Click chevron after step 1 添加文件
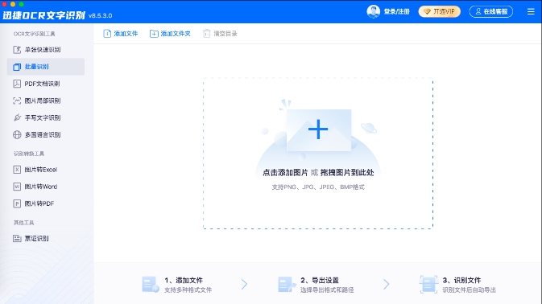This screenshot has width=542, height=304. 244,285
